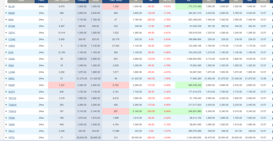This screenshot has width=273, height=141.
Task: Expand the YPFD row with the plus sign
Action: pos(6,137)
